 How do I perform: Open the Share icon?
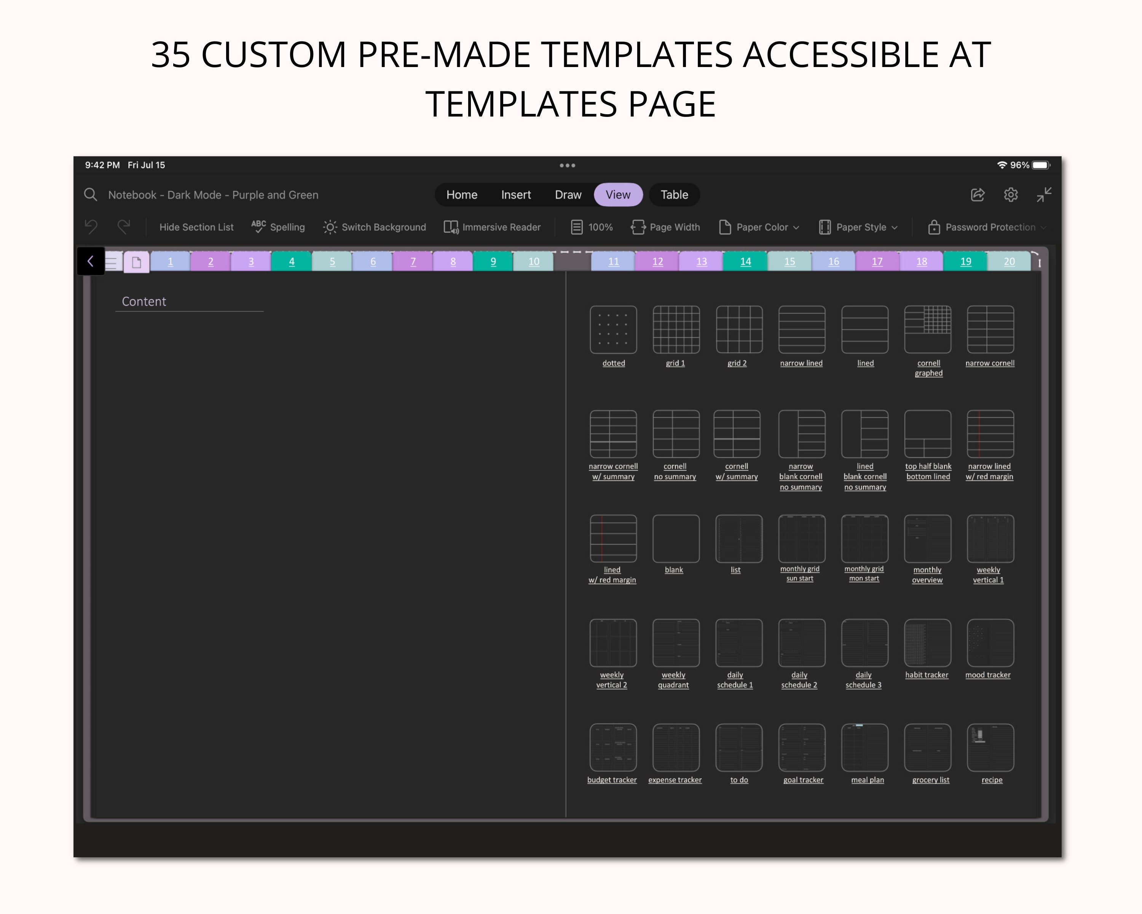click(977, 195)
